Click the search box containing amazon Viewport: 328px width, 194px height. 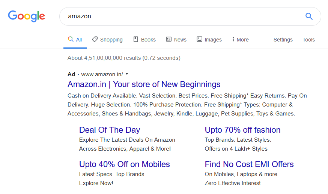[x=180, y=16]
